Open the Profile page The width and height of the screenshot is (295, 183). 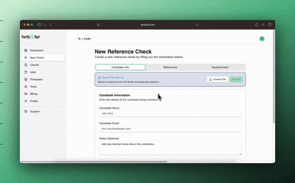pyautogui.click(x=34, y=101)
